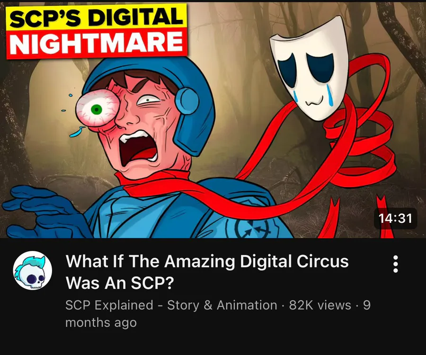Viewport: 426px width, 355px height.
Task: Click the SCP Explained - Story & Animation channel name
Action: coord(171,305)
